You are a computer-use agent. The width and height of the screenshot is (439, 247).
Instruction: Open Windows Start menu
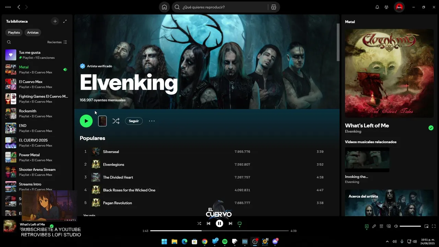click(x=164, y=242)
